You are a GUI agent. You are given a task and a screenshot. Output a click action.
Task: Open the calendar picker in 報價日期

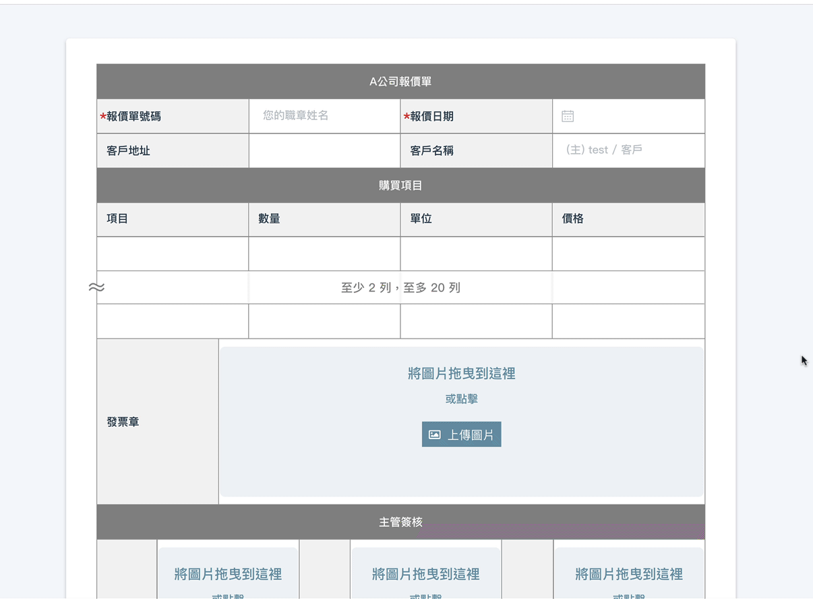click(568, 117)
